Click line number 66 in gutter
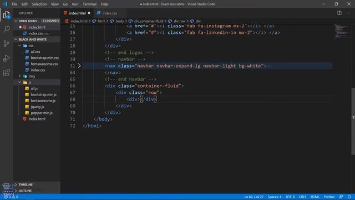 [73, 86]
